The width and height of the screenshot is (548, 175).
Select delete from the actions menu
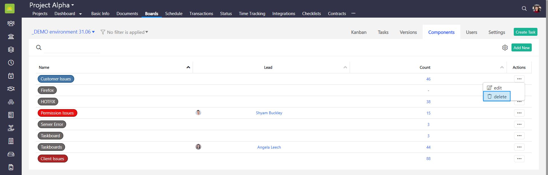click(x=497, y=97)
